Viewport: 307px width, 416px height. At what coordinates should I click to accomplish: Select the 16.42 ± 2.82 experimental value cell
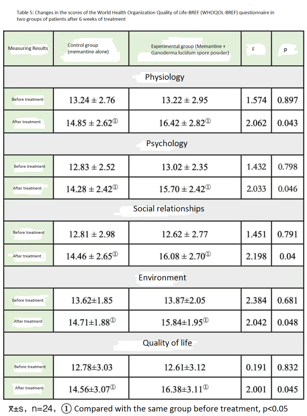click(x=185, y=122)
